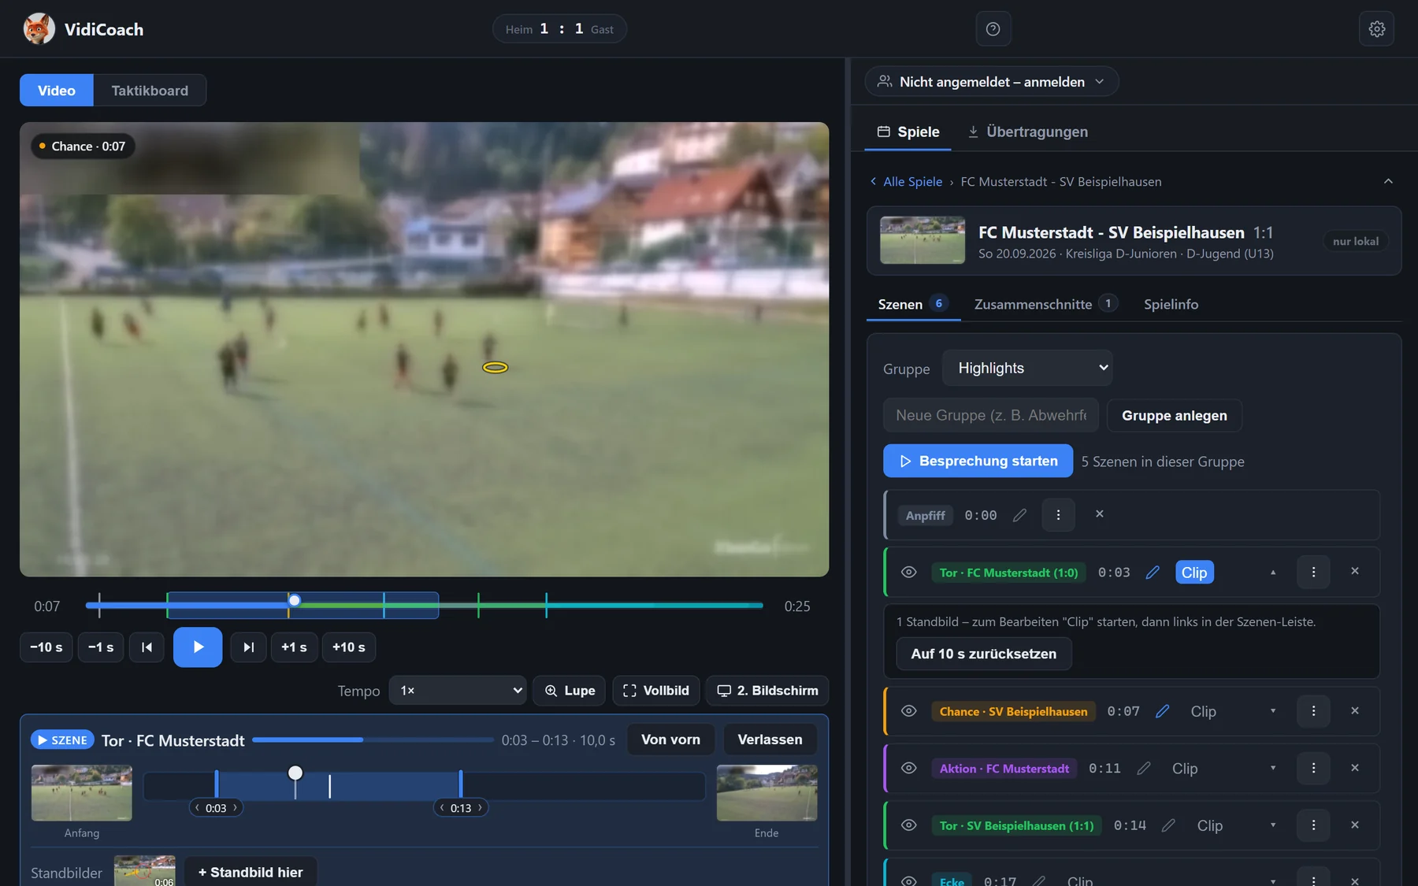Leave scene with Verlassen button

[x=770, y=740]
